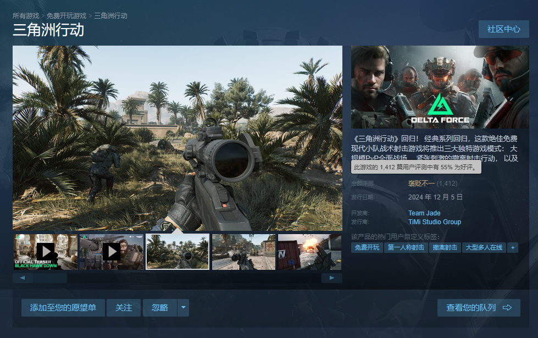
Task: Click the left arrow of thumbnail strip
Action: 23,278
